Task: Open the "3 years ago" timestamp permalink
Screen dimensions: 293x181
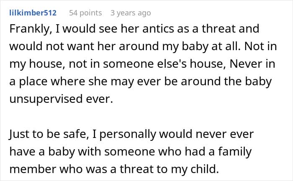Action: [x=131, y=13]
